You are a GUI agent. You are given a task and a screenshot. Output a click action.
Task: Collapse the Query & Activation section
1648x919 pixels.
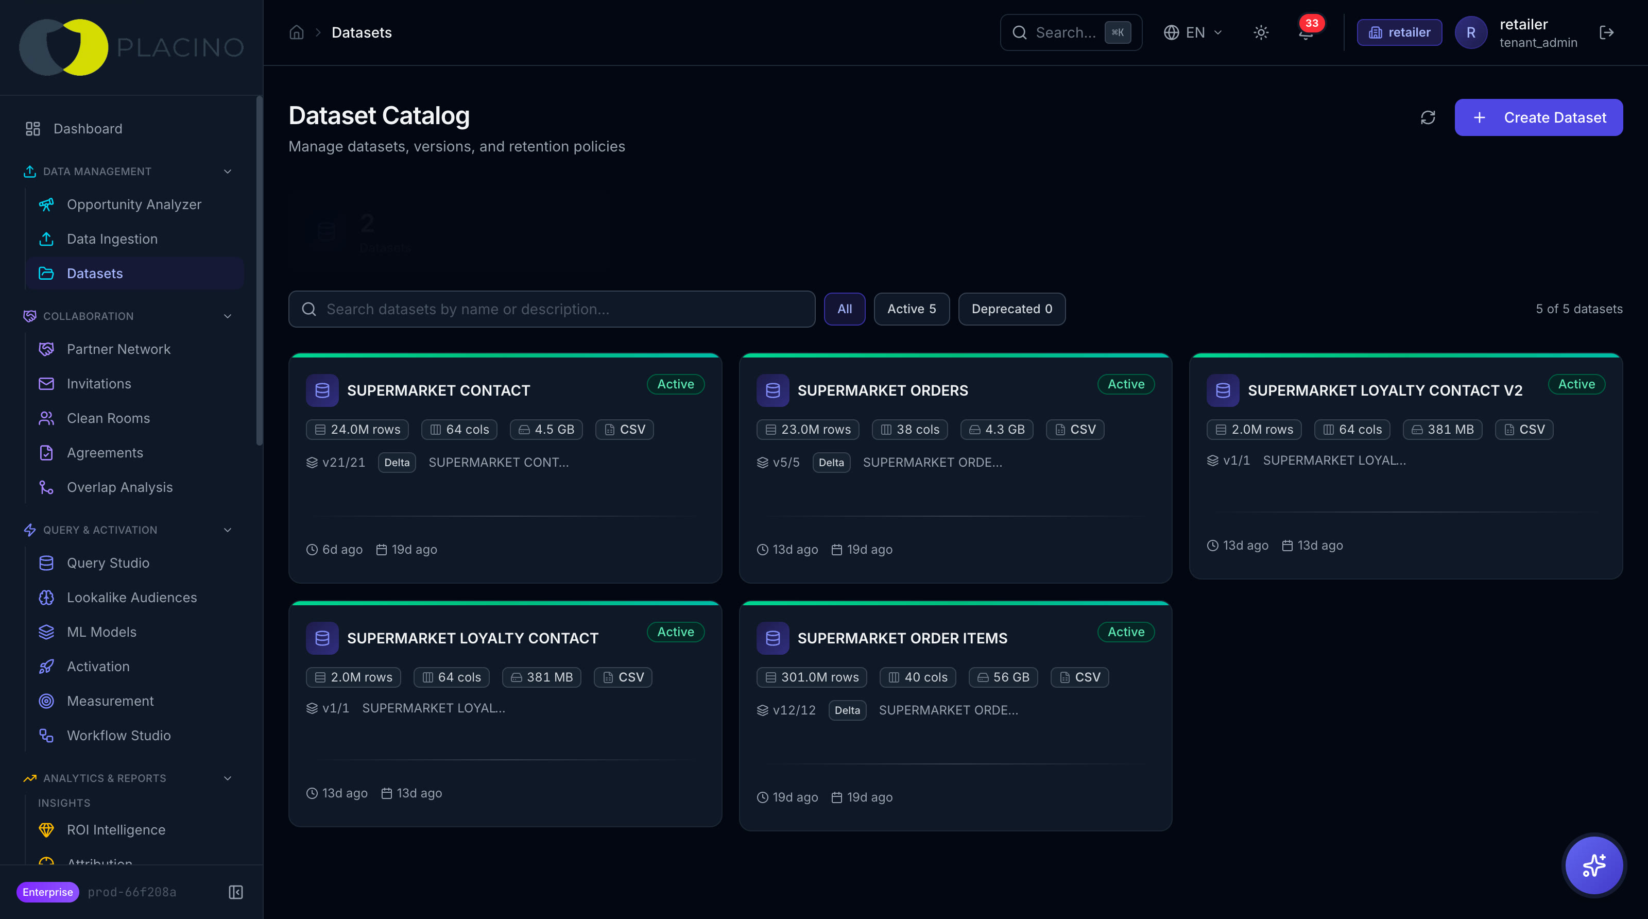click(227, 530)
